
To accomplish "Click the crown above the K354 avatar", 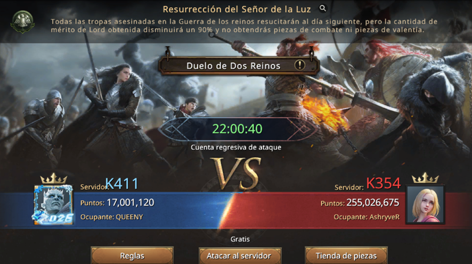I will pos(425,178).
